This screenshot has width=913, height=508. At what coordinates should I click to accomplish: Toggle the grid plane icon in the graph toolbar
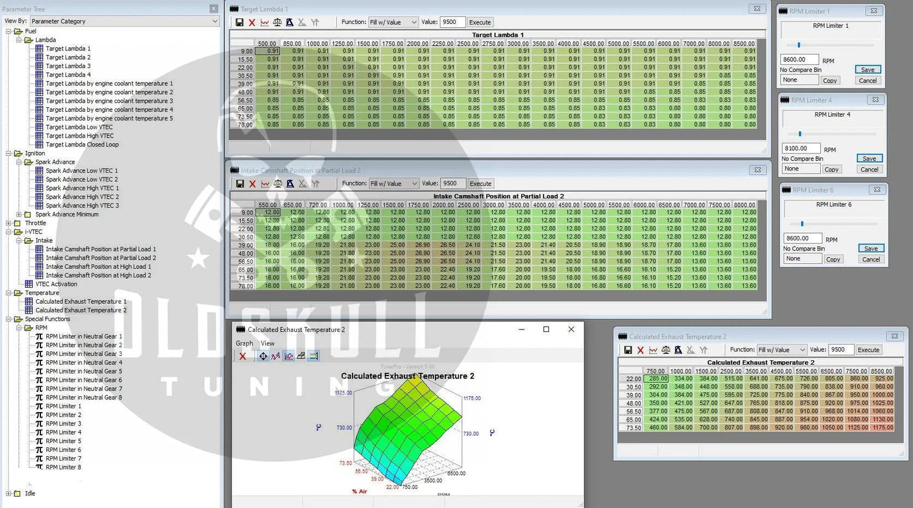[x=301, y=357]
